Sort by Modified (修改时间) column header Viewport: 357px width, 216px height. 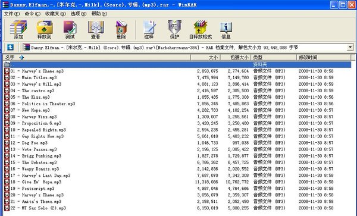324,57
